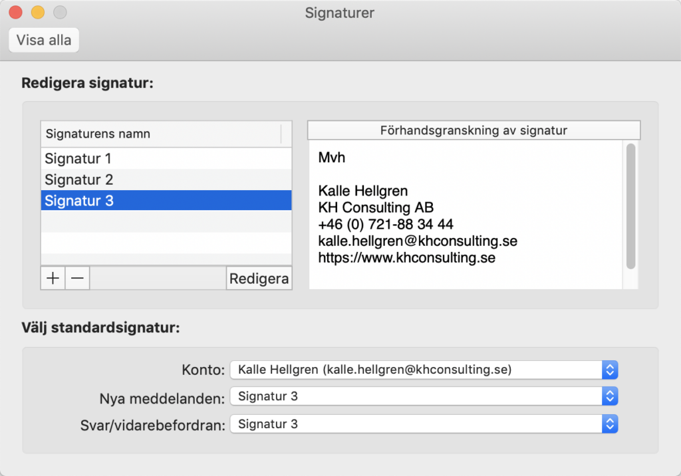This screenshot has height=476, width=681.
Task: Open the Nya meddelanden signature dropdown
Action: click(424, 396)
